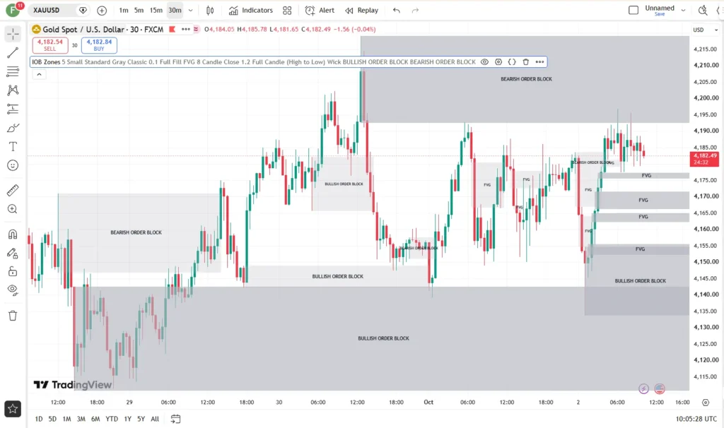Image resolution: width=724 pixels, height=428 pixels.
Task: Select the trend line drawing tool
Action: pos(13,52)
